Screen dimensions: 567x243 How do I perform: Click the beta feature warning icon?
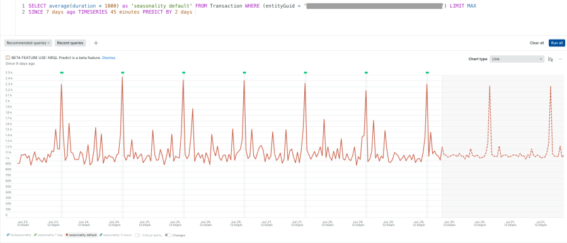[x=8, y=58]
